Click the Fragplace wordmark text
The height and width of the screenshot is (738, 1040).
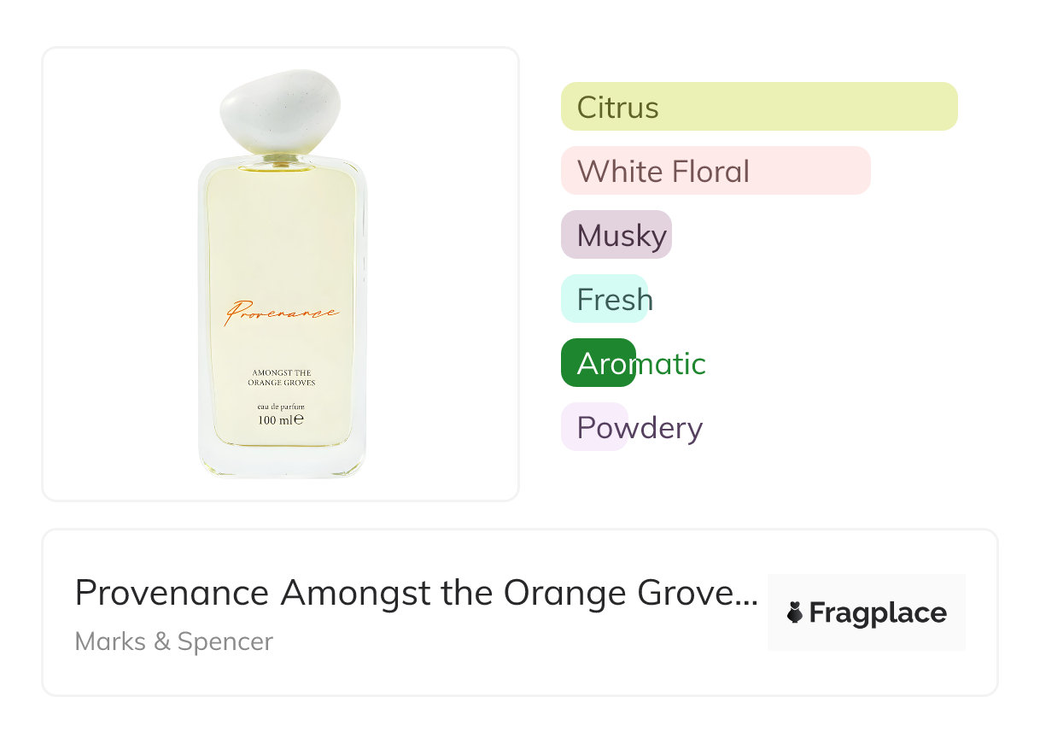[878, 612]
